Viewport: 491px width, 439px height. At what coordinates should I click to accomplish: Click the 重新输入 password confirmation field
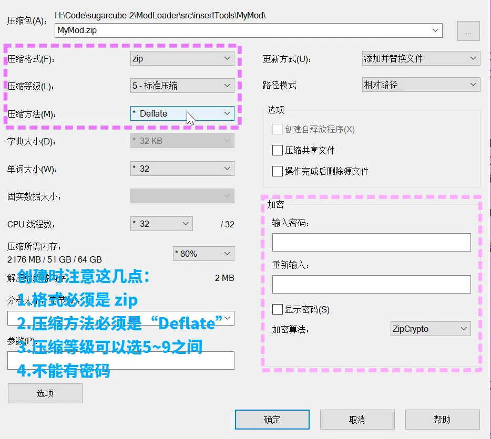[371, 284]
